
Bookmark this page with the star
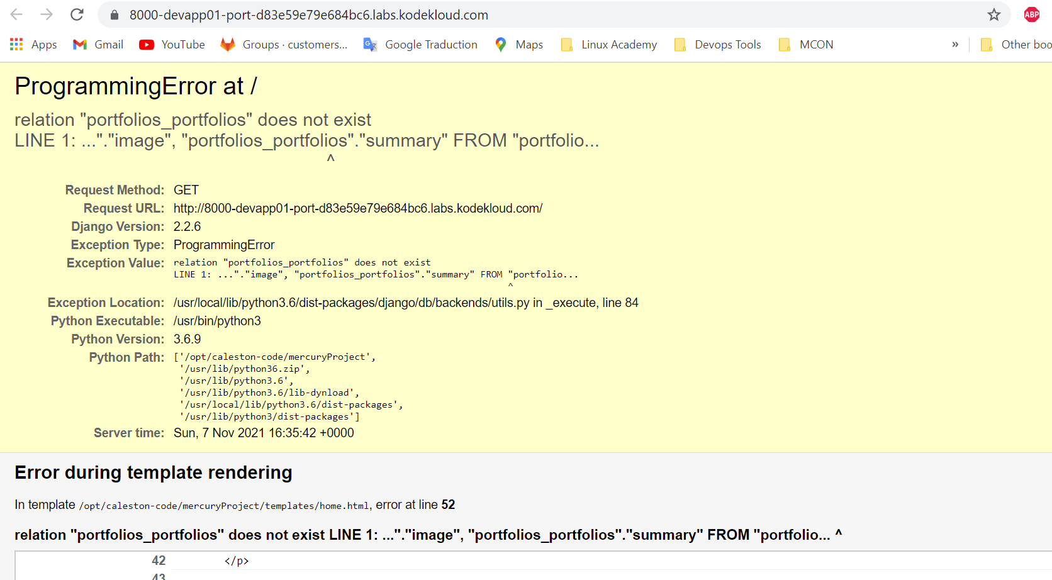coord(994,14)
